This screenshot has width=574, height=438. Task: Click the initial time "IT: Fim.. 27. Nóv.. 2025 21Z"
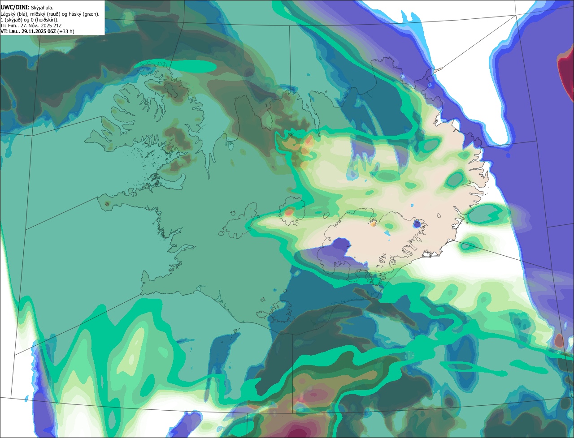click(x=31, y=26)
